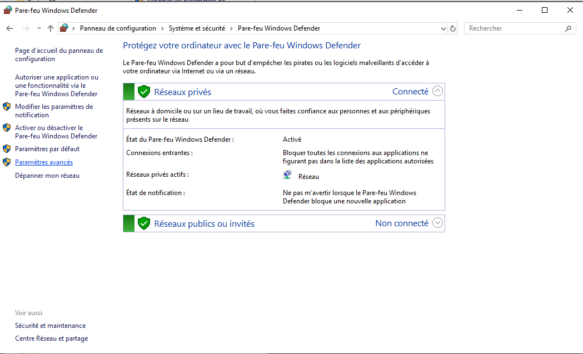Click the green shield beside Réseaux privés
The height and width of the screenshot is (354, 583).
pos(144,92)
